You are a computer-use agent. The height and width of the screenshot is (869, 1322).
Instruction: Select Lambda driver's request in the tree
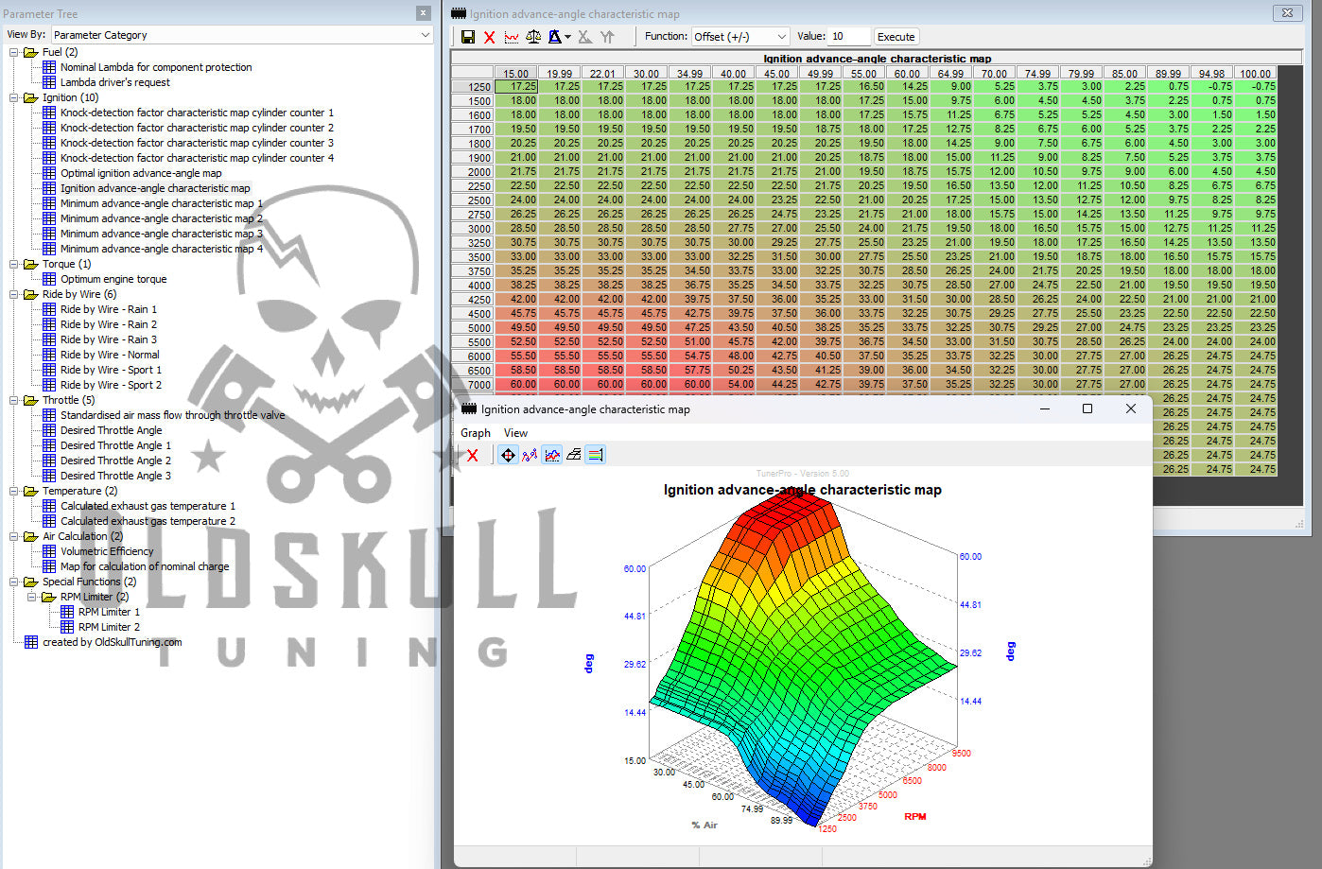pyautogui.click(x=115, y=82)
